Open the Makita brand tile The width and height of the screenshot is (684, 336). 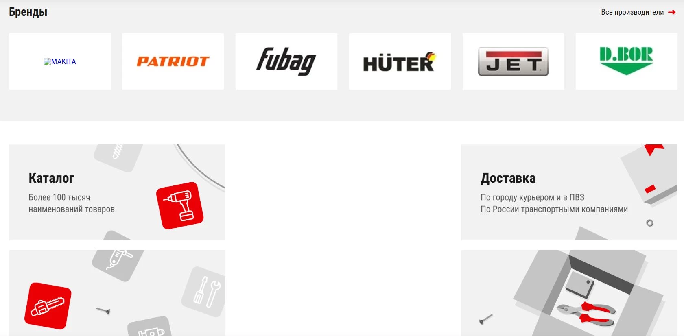click(x=60, y=61)
